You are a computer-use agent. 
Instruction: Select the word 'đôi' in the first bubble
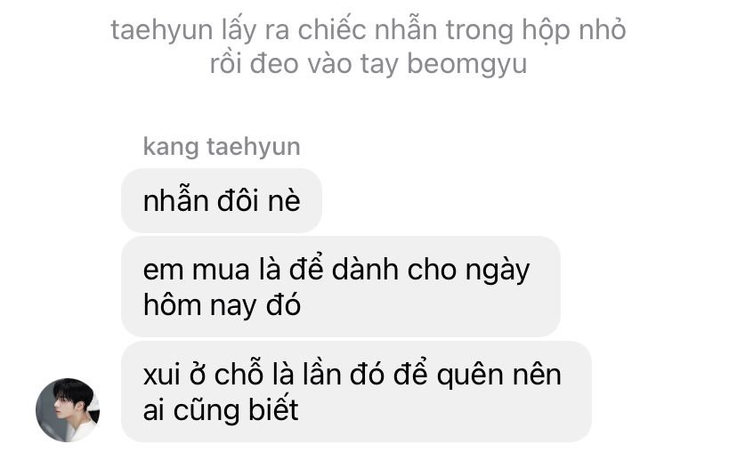[238, 200]
